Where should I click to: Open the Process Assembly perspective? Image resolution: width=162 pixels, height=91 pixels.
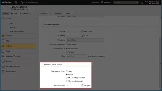(x=30, y=2)
